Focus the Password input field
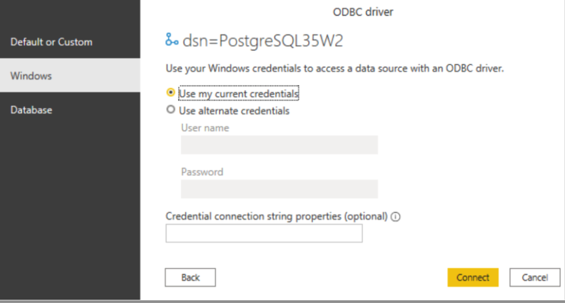This screenshot has height=303, width=565. (x=279, y=189)
